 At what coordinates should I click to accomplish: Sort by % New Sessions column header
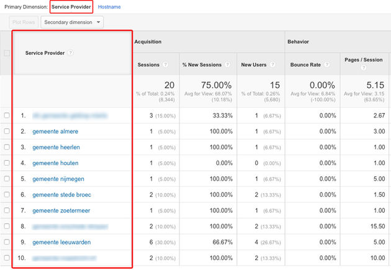pos(202,65)
